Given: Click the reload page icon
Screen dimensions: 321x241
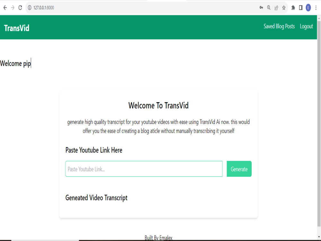Looking at the screenshot, I should 20,7.
